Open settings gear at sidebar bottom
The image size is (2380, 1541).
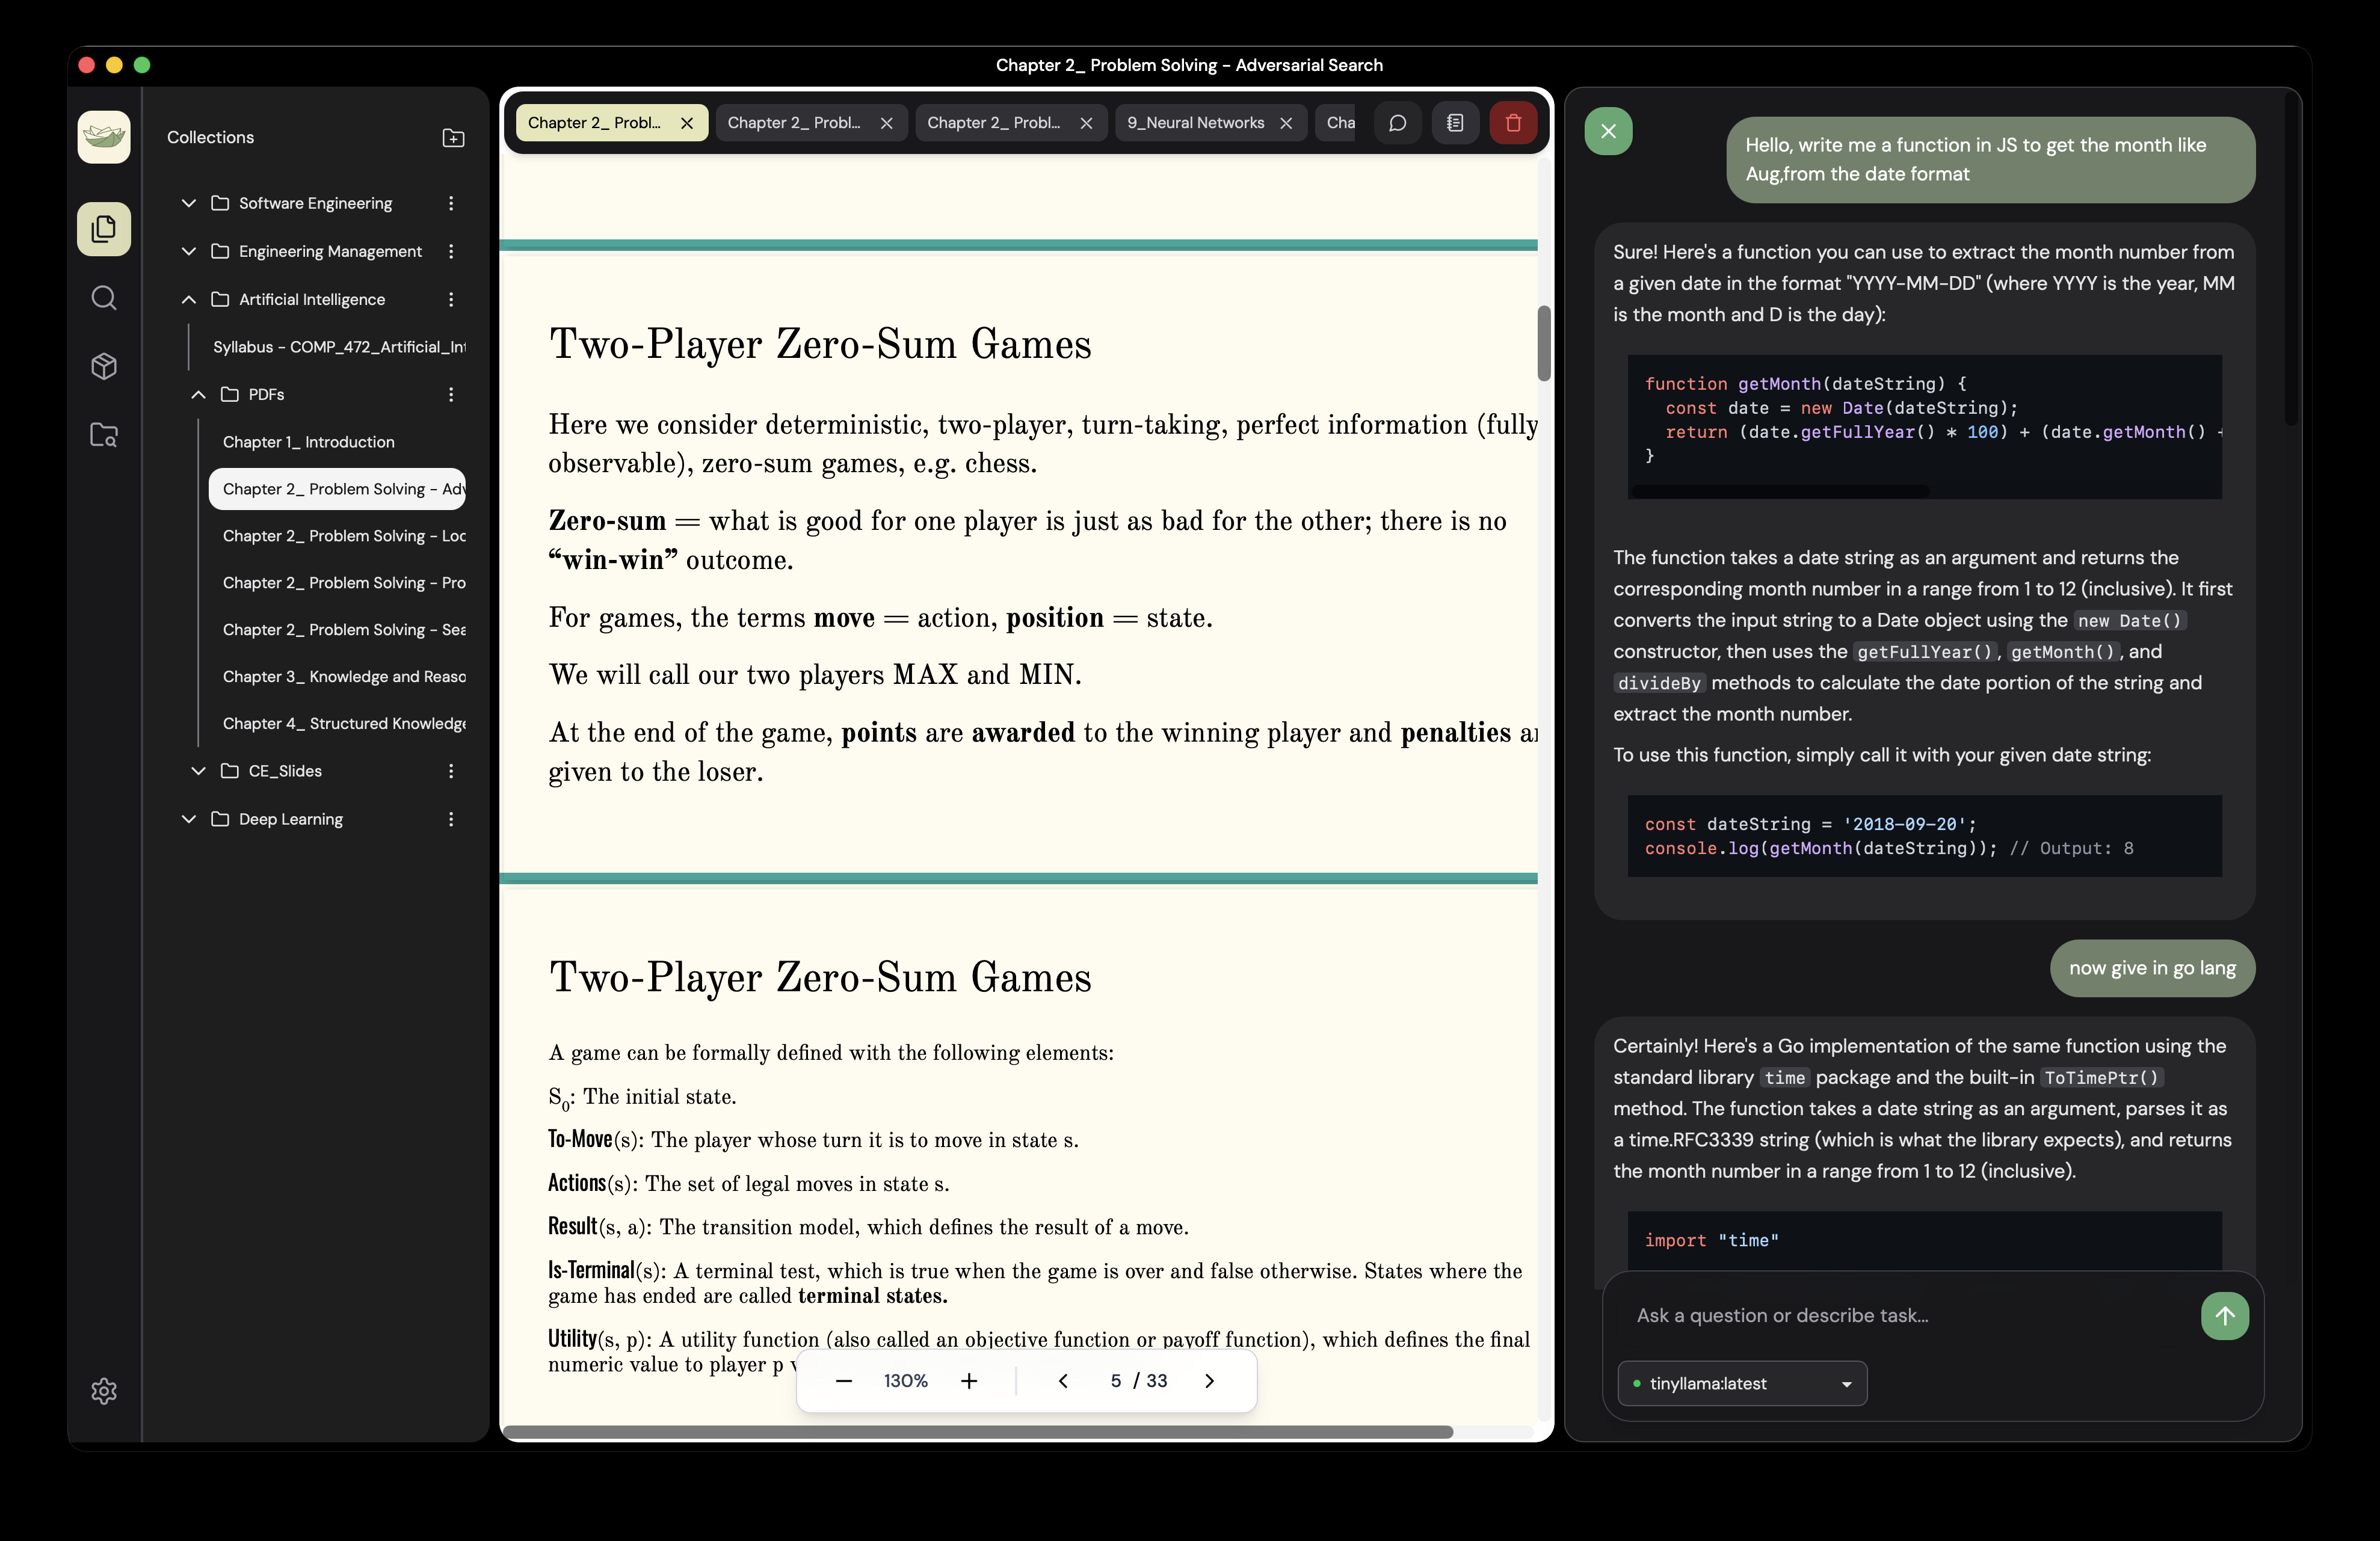point(104,1391)
